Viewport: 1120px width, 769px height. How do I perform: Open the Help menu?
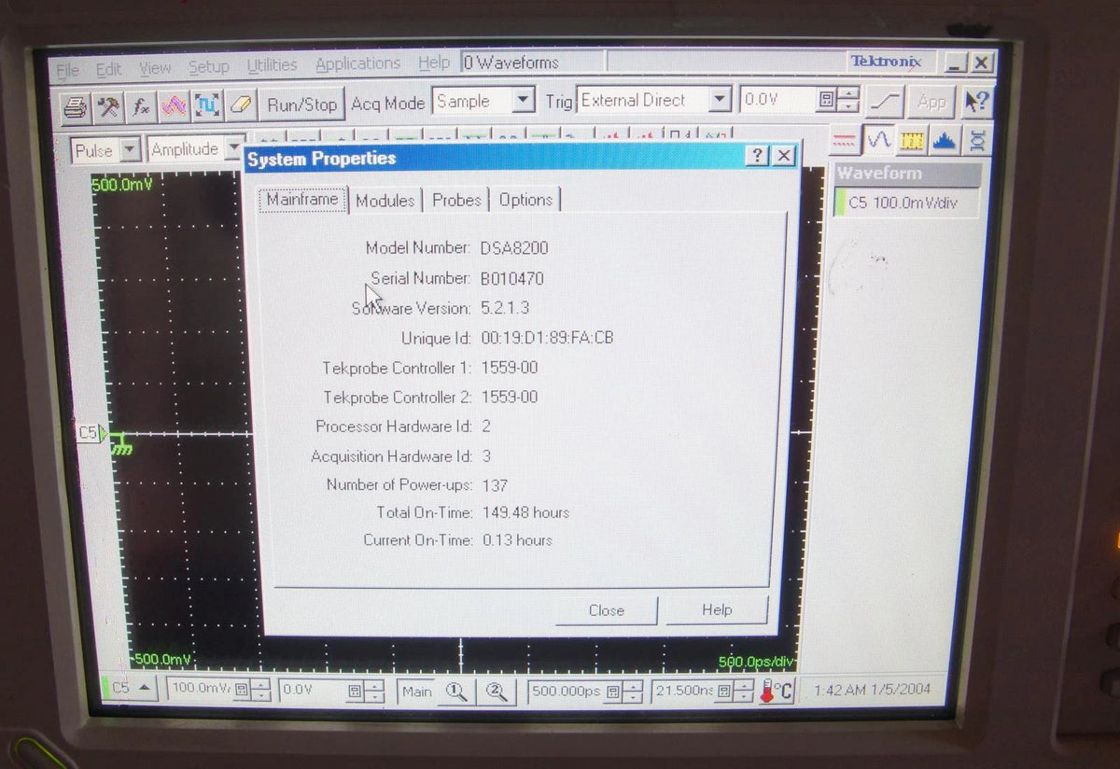tap(434, 63)
